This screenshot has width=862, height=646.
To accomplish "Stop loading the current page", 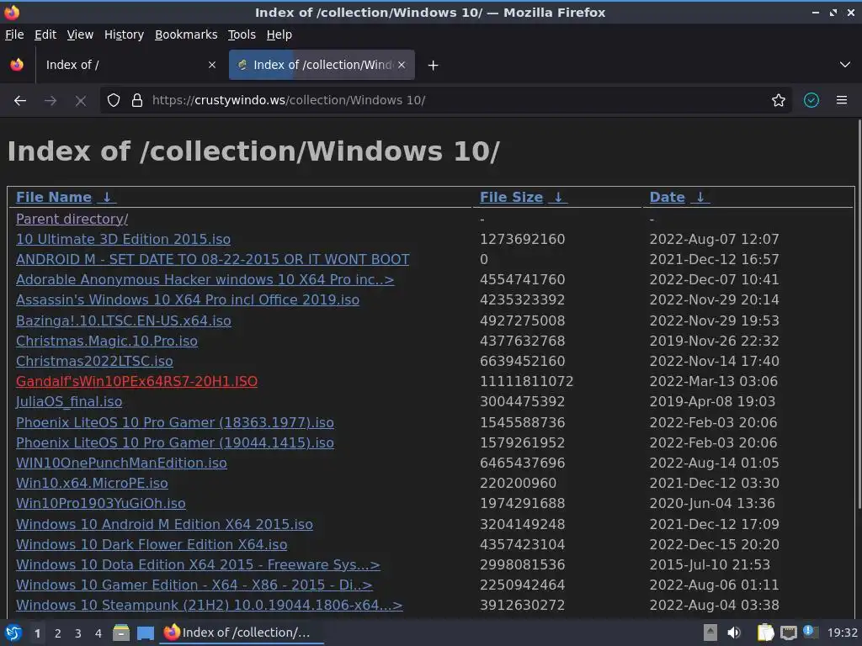I will click(x=80, y=101).
